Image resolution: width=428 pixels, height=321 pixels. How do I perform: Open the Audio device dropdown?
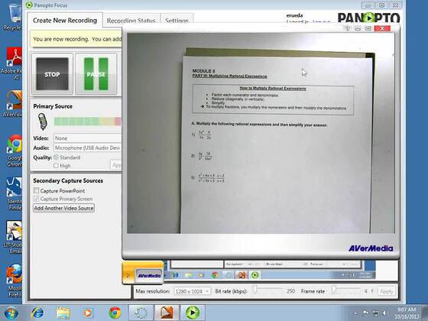pyautogui.click(x=88, y=148)
